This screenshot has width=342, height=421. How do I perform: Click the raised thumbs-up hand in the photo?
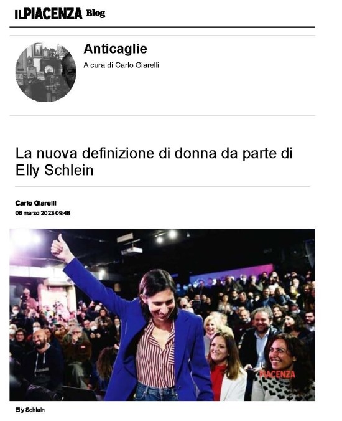click(60, 248)
